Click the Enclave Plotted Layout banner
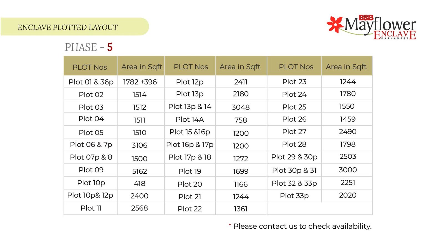Image resolution: width=444 pixels, height=247 pixels. (x=68, y=27)
